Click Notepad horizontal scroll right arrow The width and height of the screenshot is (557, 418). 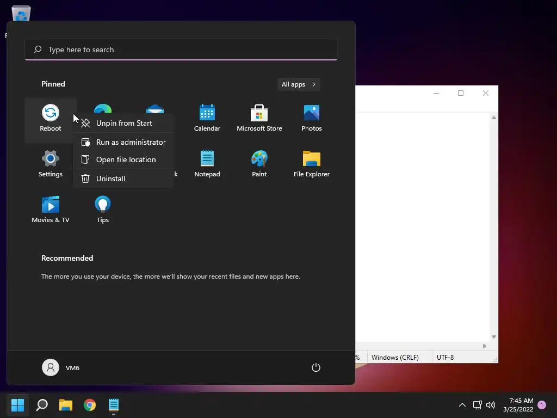(x=485, y=346)
